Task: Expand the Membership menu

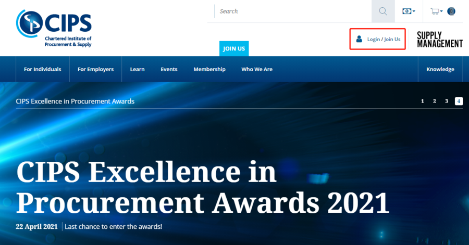Action: (209, 69)
